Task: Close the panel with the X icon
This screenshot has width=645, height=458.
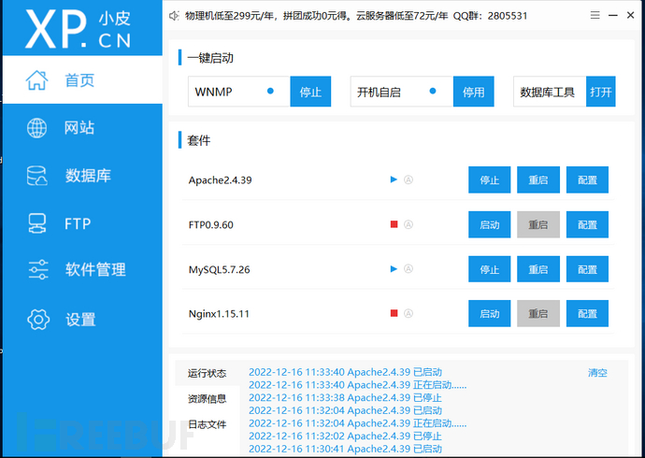Action: click(x=630, y=15)
